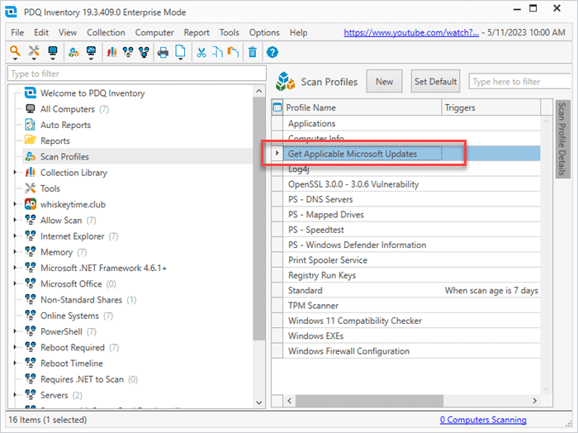
Task: Select the Applications scan profile row
Action: tap(406, 123)
